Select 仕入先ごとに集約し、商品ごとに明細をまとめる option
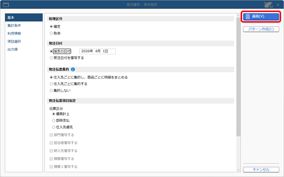284x177 pixels. 51,77
